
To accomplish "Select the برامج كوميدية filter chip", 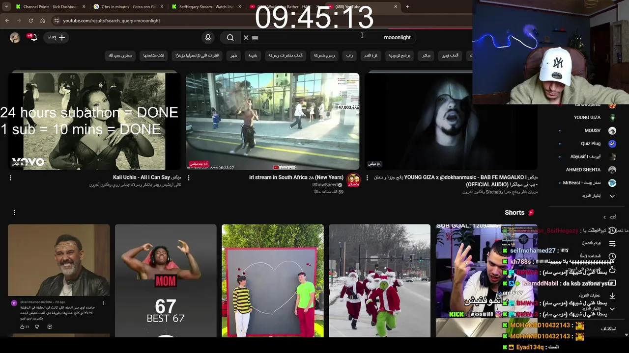I will (400, 55).
